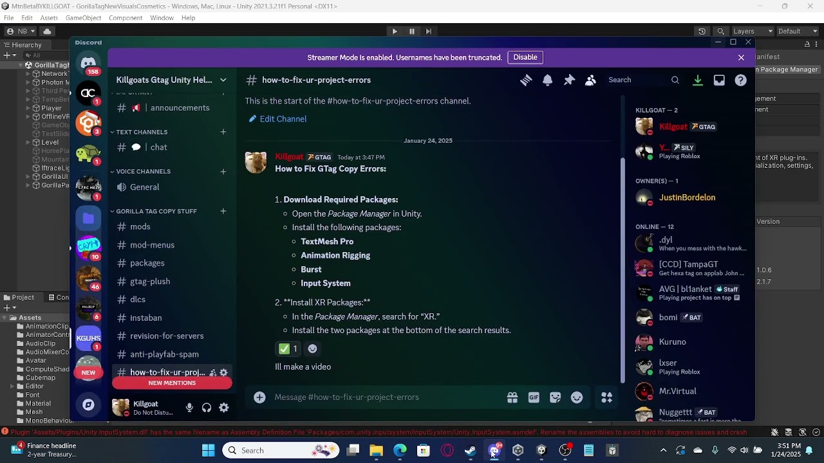Expand Level object in Hierarchy
The image size is (824, 463).
(x=28, y=142)
